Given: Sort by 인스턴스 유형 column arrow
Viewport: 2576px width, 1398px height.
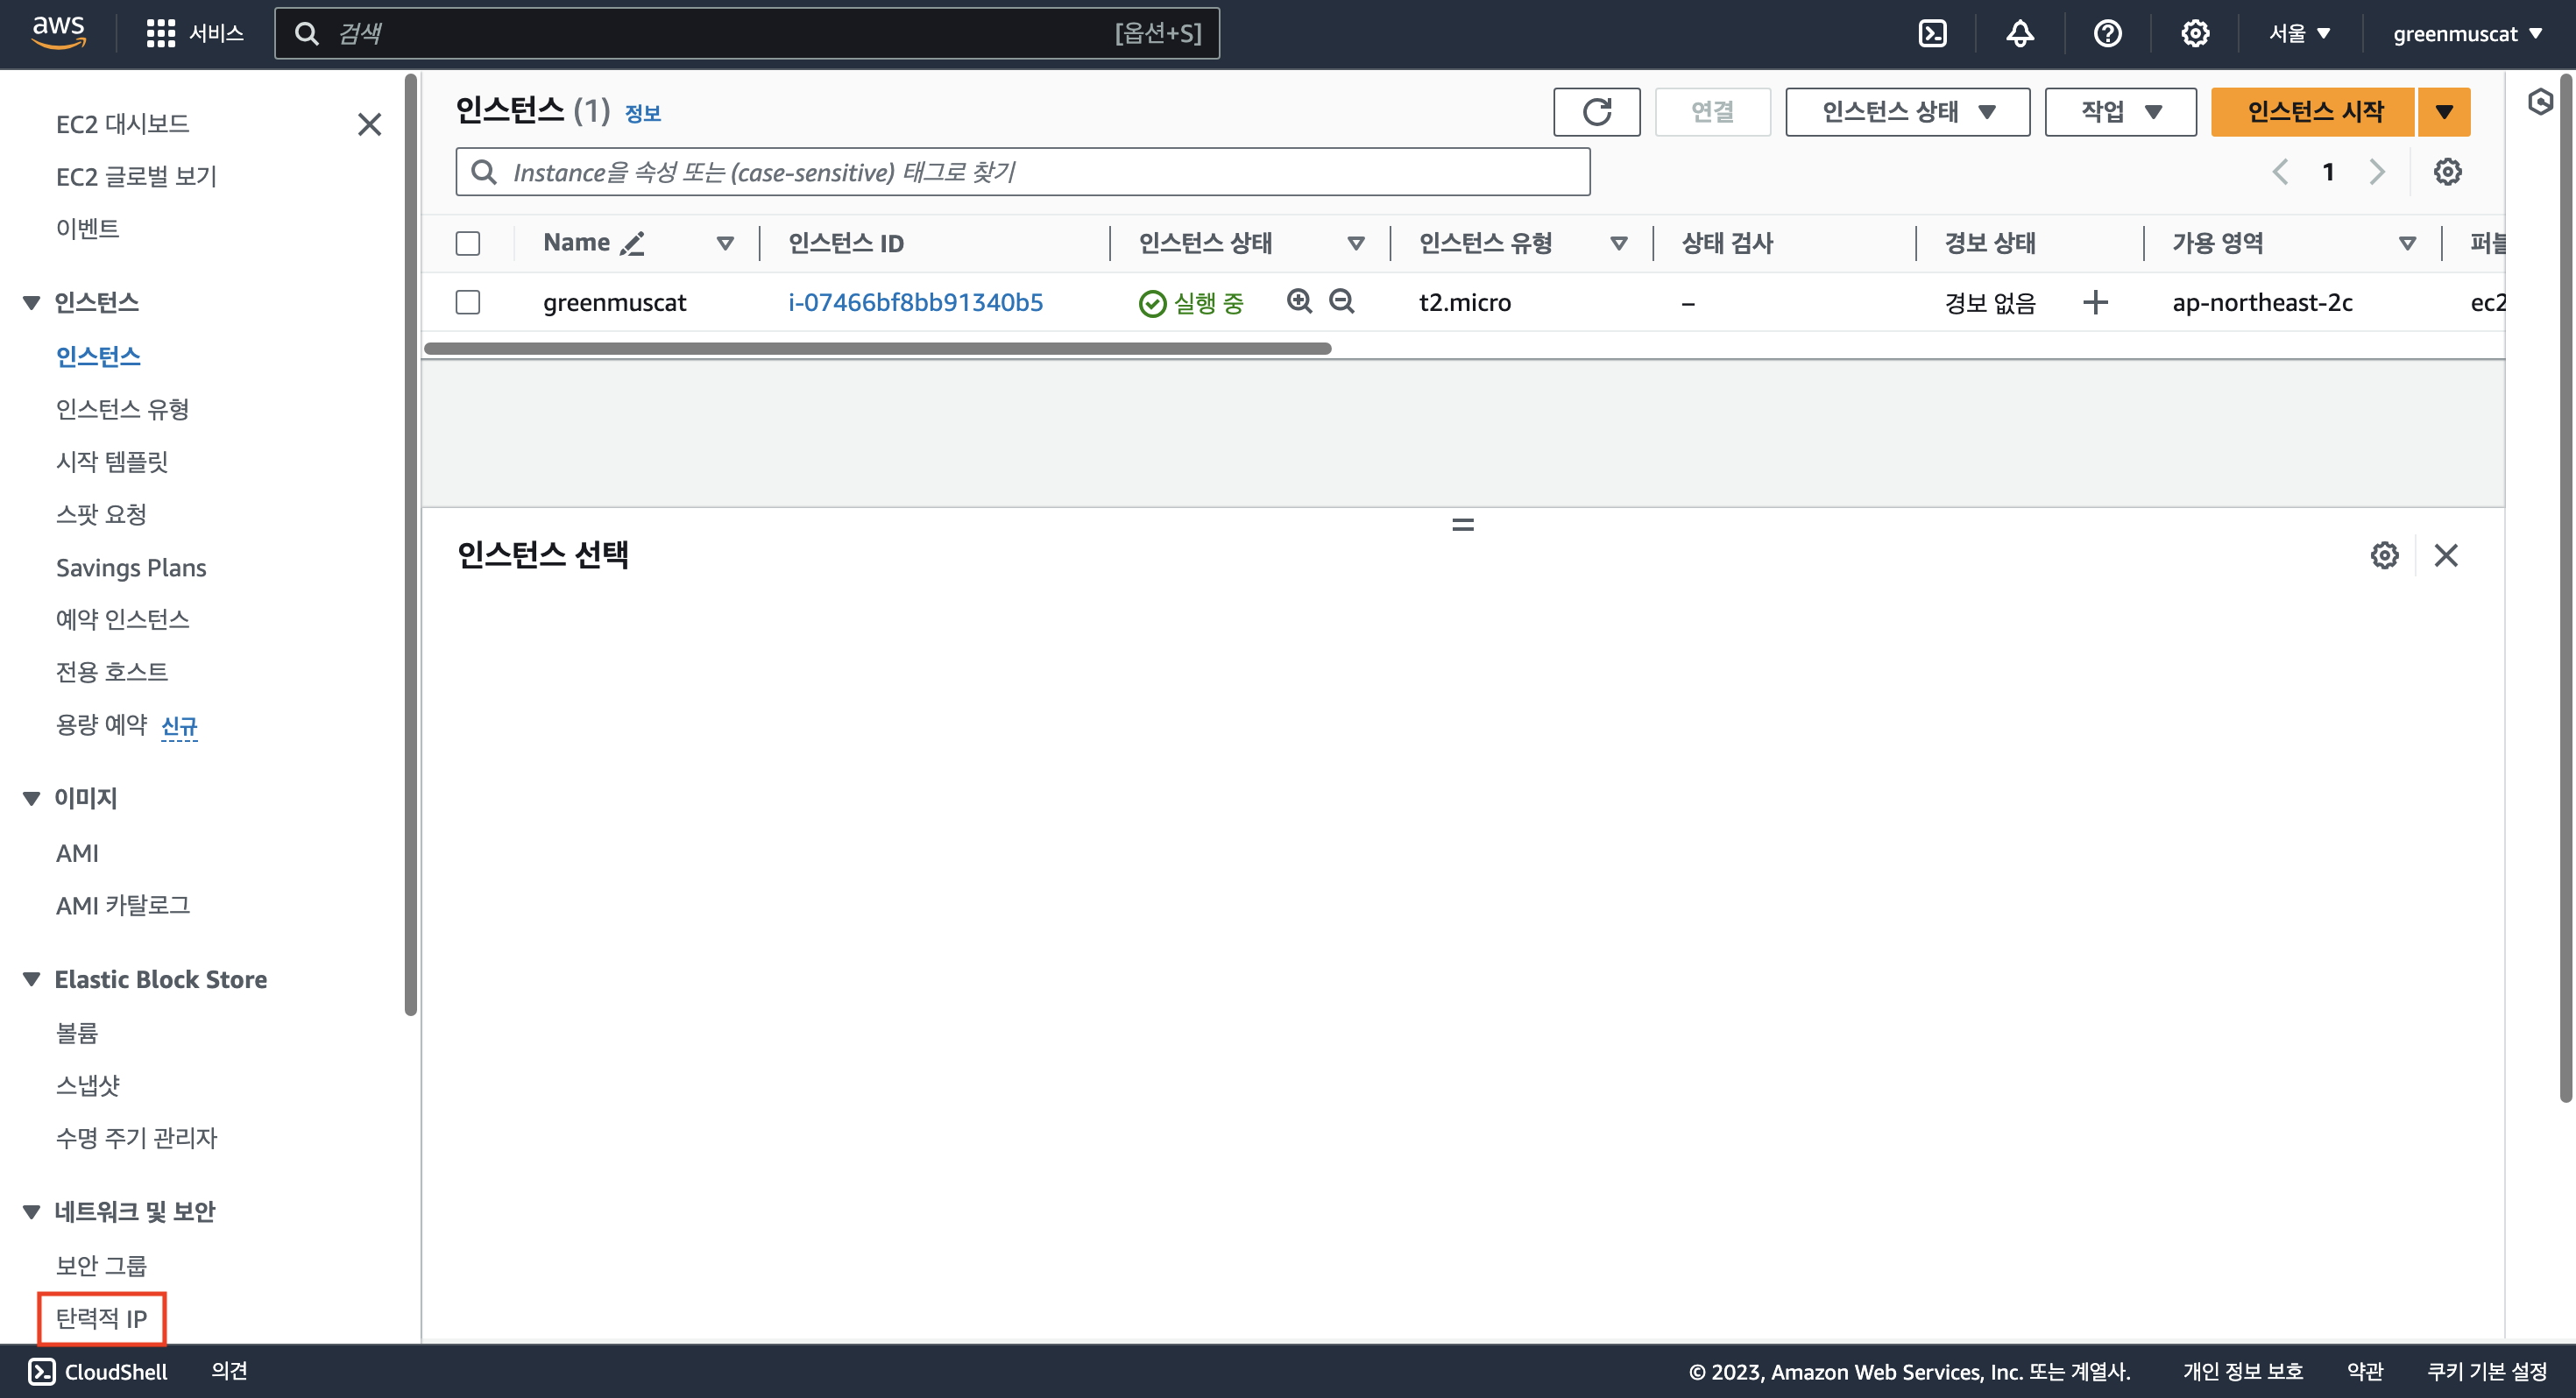Looking at the screenshot, I should click(1619, 243).
